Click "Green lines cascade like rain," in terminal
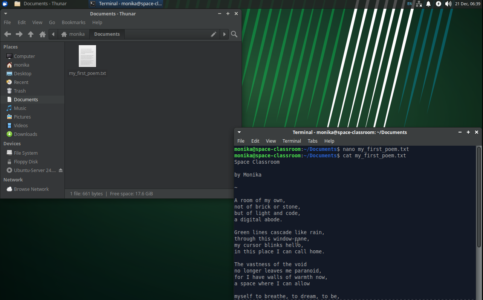Screen dimensions: 483x300 [x=280, y=233]
